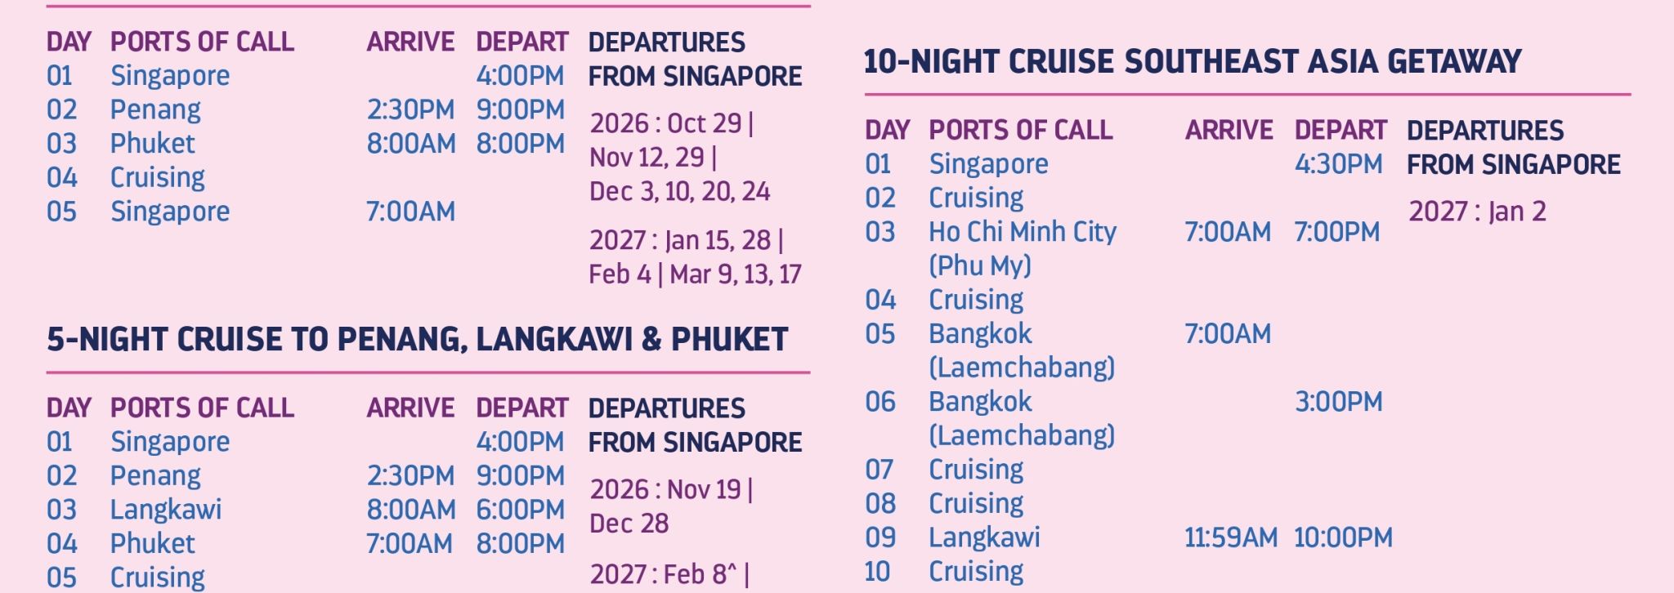Select the 2027 : Jan 2 departure date
Image resolution: width=1674 pixels, height=593 pixels.
pyautogui.click(x=1477, y=212)
